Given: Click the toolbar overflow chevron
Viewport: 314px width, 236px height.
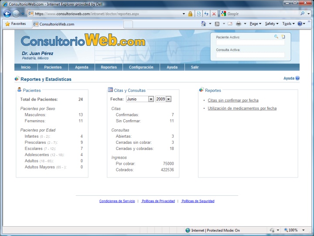Looking at the screenshot, I should coord(309,21).
